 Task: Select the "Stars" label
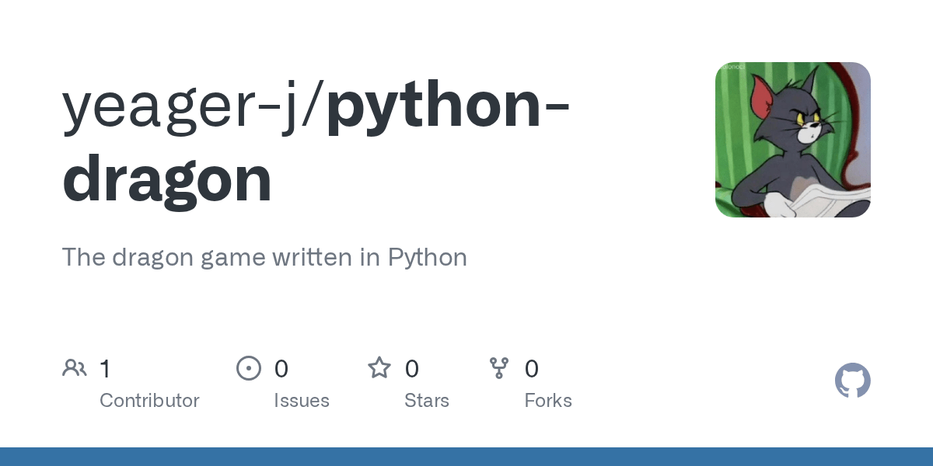tap(426, 401)
